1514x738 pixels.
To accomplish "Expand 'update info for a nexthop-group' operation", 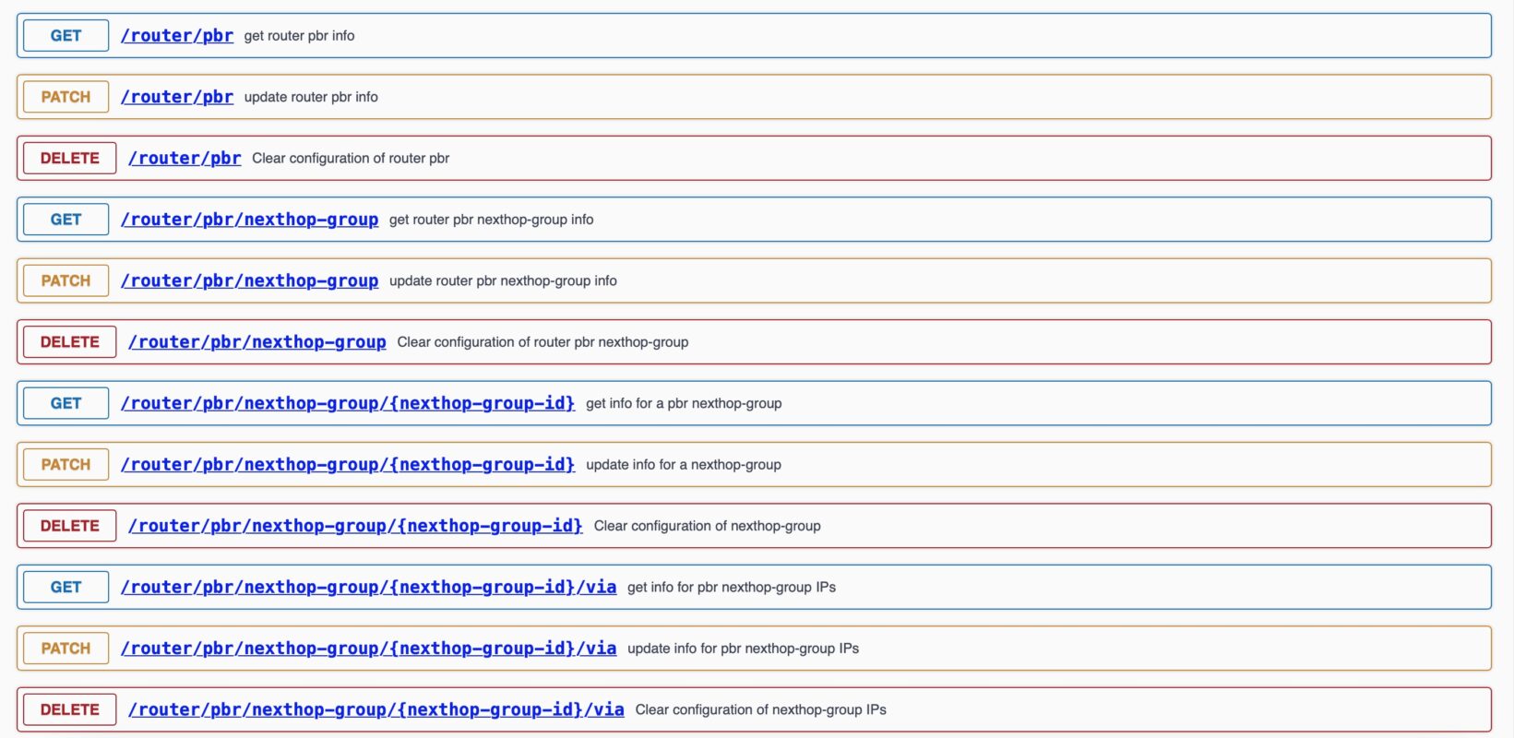I will pyautogui.click(x=683, y=465).
